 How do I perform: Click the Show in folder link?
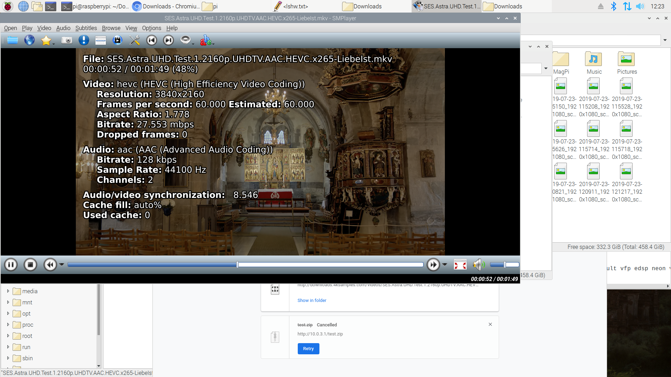pos(312,301)
